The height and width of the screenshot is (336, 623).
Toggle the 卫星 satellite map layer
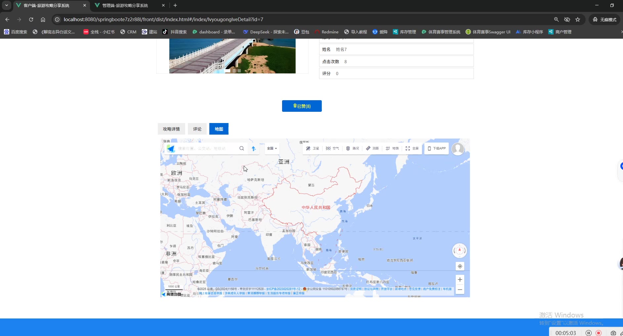pos(312,148)
